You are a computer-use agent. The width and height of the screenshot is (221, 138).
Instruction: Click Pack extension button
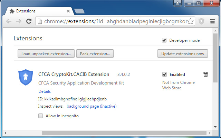95,53
